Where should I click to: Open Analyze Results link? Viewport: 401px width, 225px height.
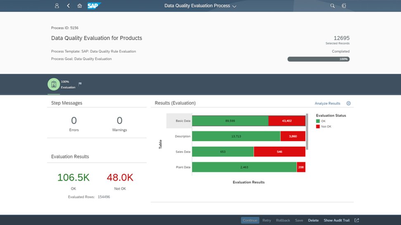coord(327,103)
